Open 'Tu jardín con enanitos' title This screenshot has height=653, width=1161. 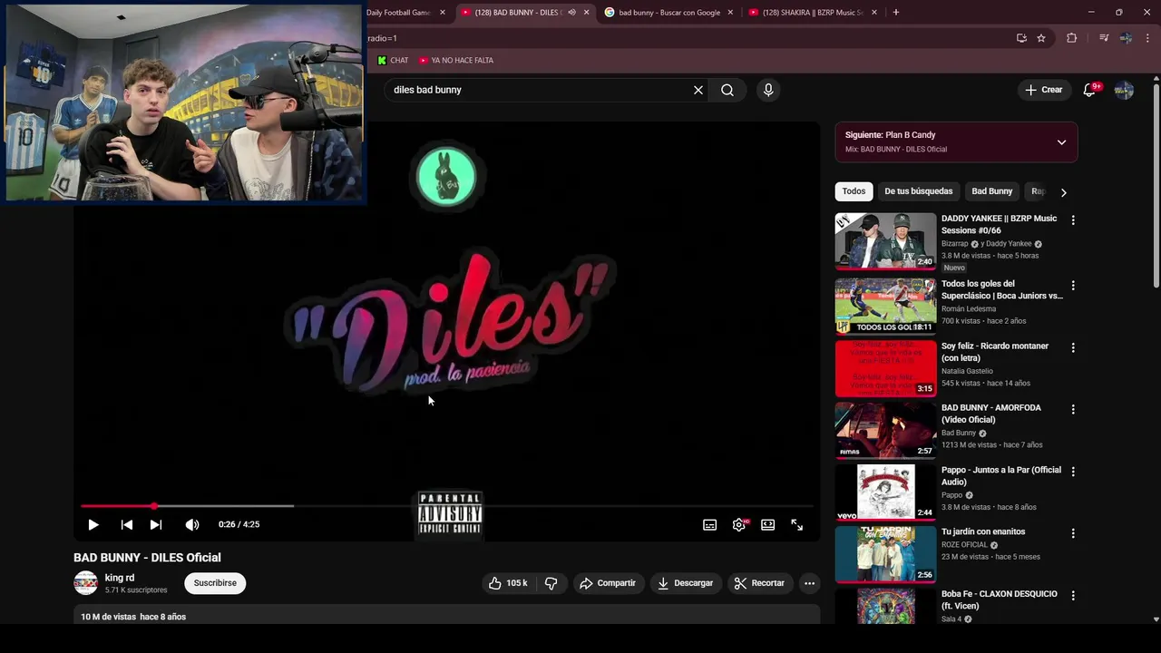983,531
